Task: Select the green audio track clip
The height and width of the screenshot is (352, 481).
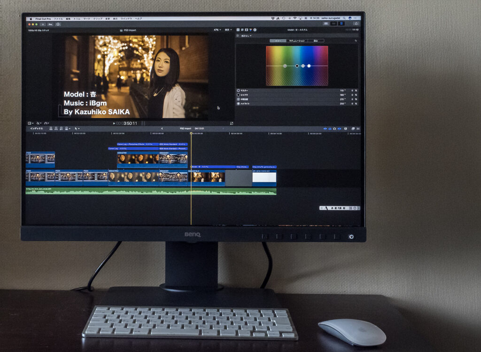Action: click(151, 191)
